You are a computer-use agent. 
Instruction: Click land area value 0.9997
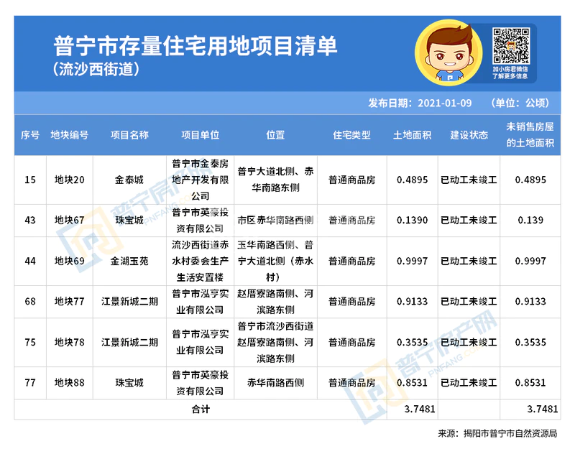412,261
